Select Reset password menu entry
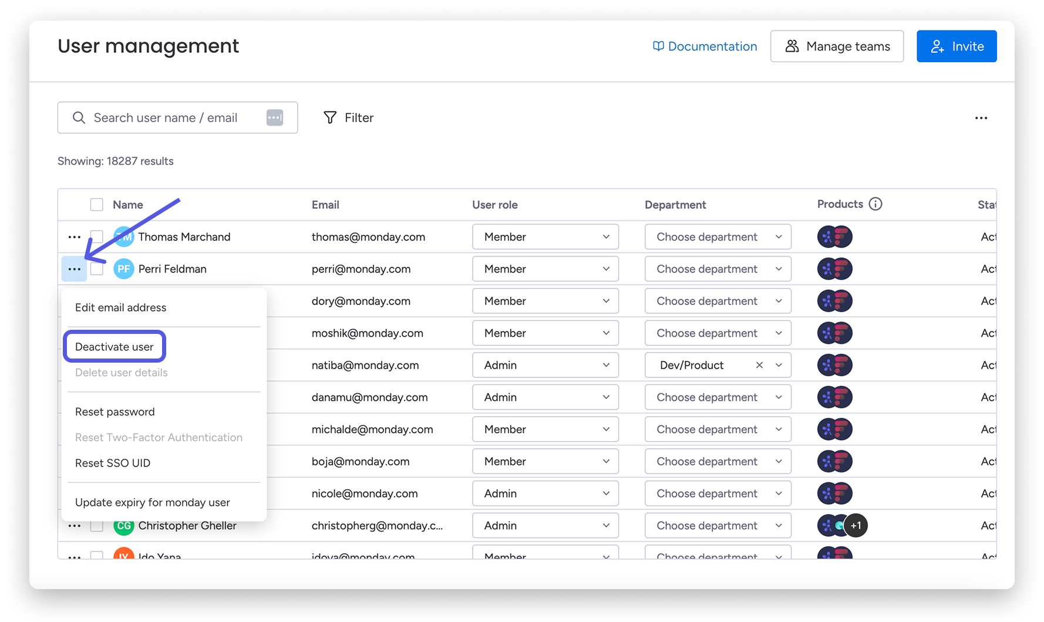The image size is (1044, 622). (x=115, y=412)
